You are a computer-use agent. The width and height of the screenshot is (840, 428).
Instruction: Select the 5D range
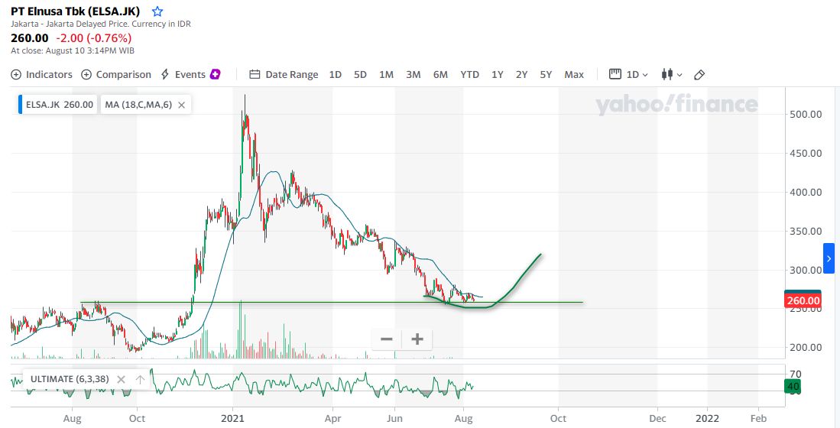coord(361,74)
